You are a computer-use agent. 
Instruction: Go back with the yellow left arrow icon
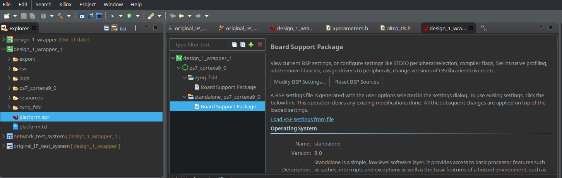181,16
